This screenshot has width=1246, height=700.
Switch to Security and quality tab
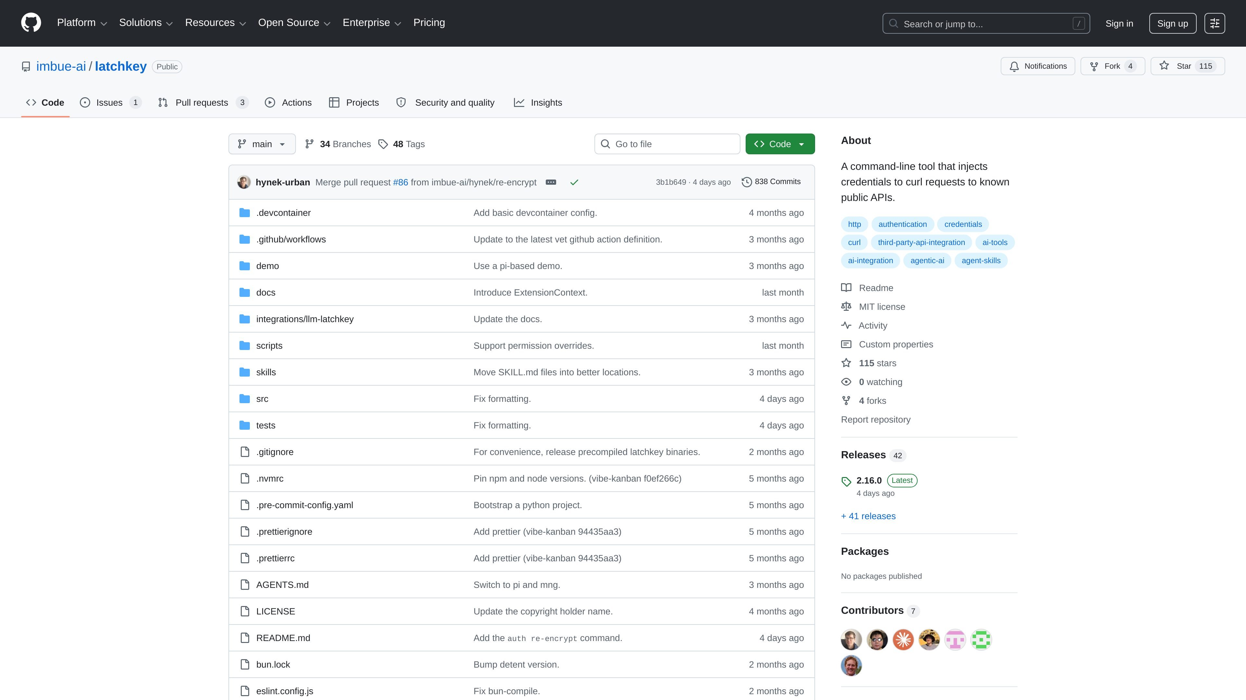(x=445, y=102)
